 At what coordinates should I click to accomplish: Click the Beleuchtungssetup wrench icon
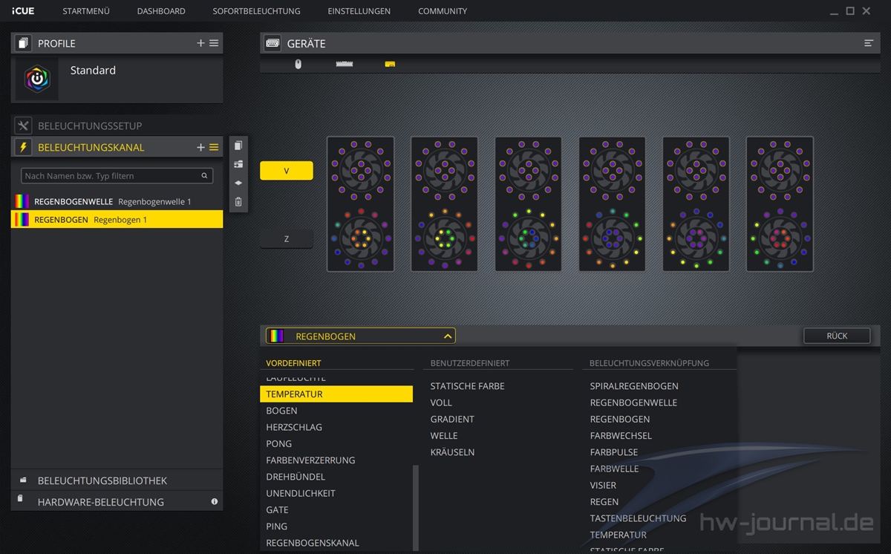[23, 126]
